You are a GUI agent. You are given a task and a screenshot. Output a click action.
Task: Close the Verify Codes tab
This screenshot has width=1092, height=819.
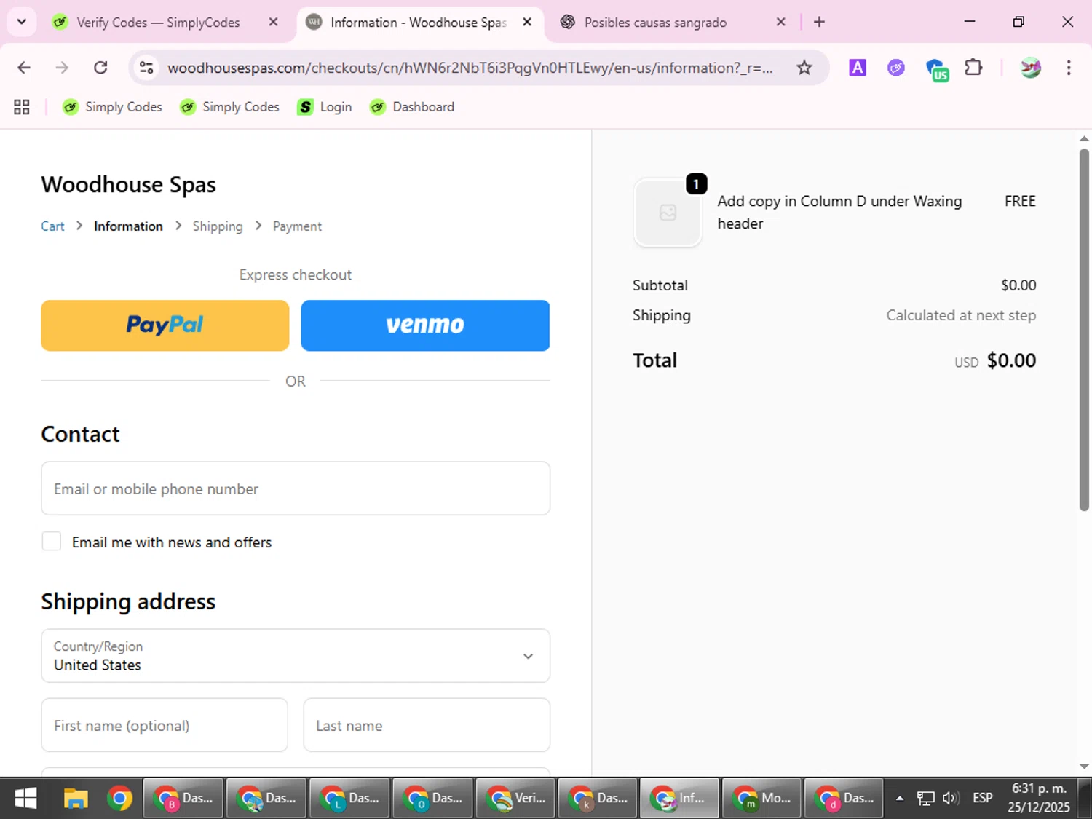(273, 22)
